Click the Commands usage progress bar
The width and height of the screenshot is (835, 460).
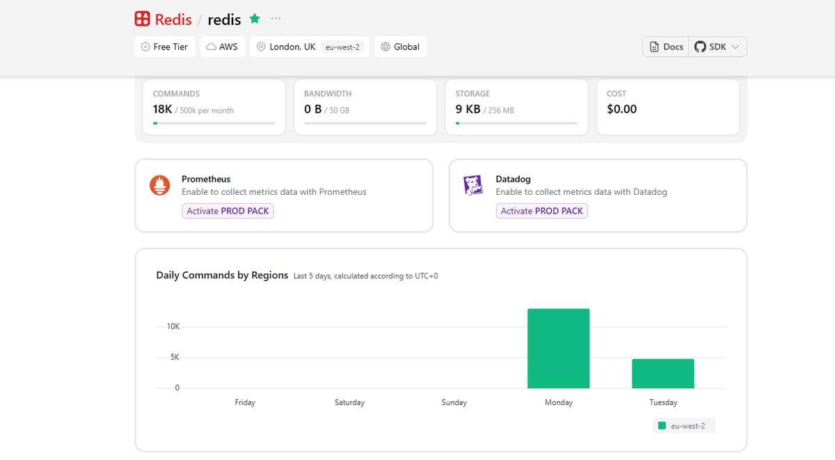point(214,123)
